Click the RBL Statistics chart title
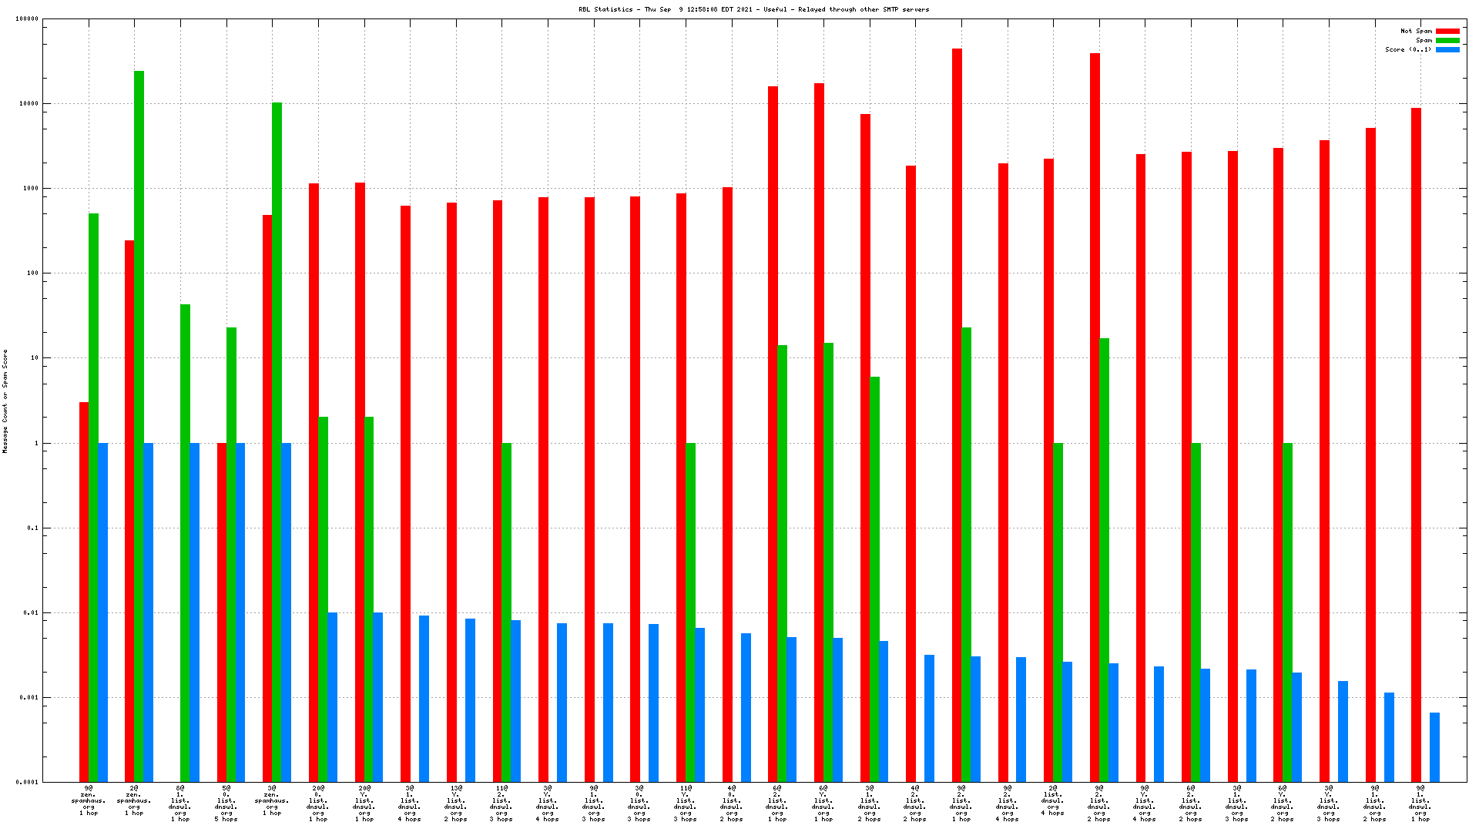Image resolution: width=1479 pixels, height=832 pixels. (x=753, y=10)
